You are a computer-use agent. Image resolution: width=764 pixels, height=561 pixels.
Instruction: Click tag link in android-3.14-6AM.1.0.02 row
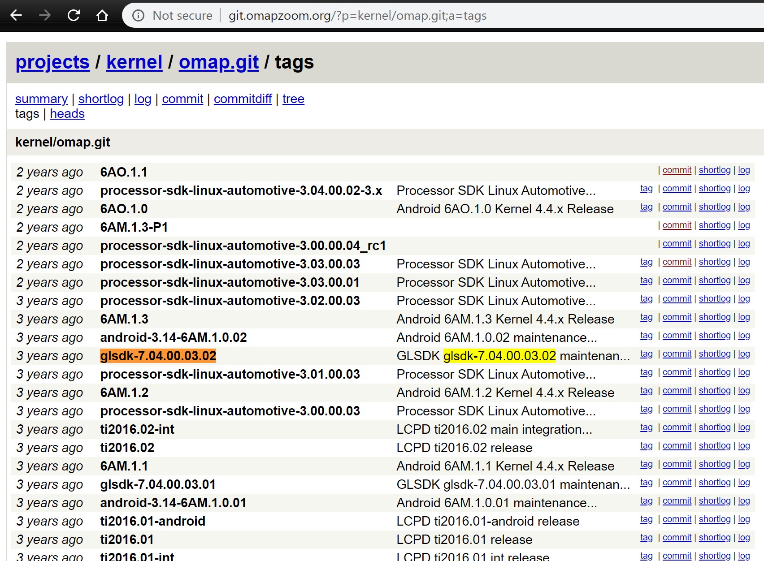tap(646, 335)
